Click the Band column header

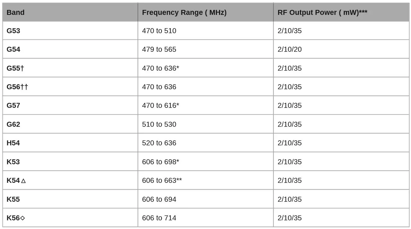[15, 12]
